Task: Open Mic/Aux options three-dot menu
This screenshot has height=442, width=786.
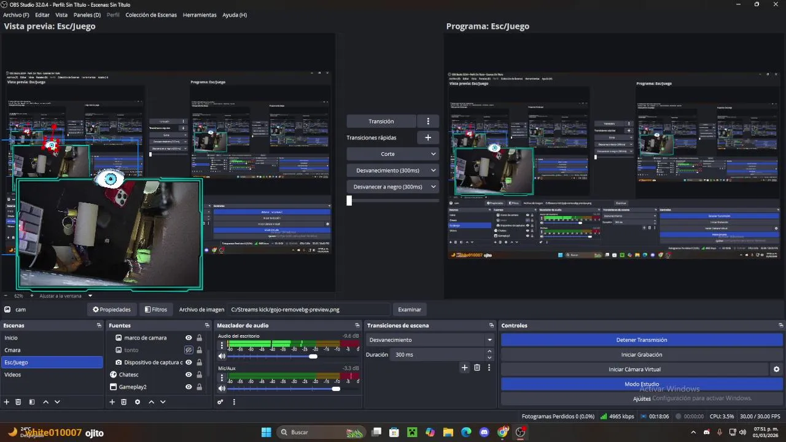Action: point(222,378)
